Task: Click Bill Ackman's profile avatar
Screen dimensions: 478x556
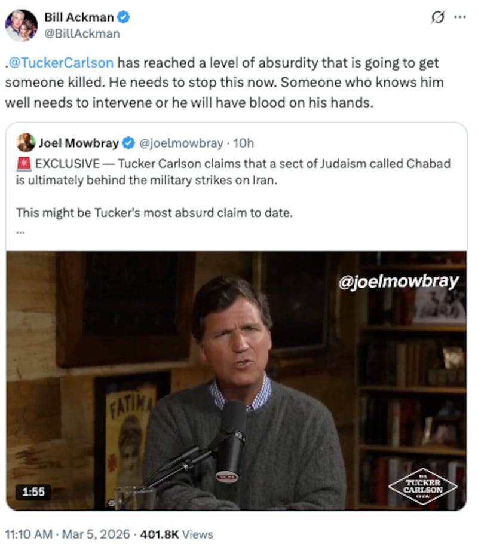Action: click(21, 26)
